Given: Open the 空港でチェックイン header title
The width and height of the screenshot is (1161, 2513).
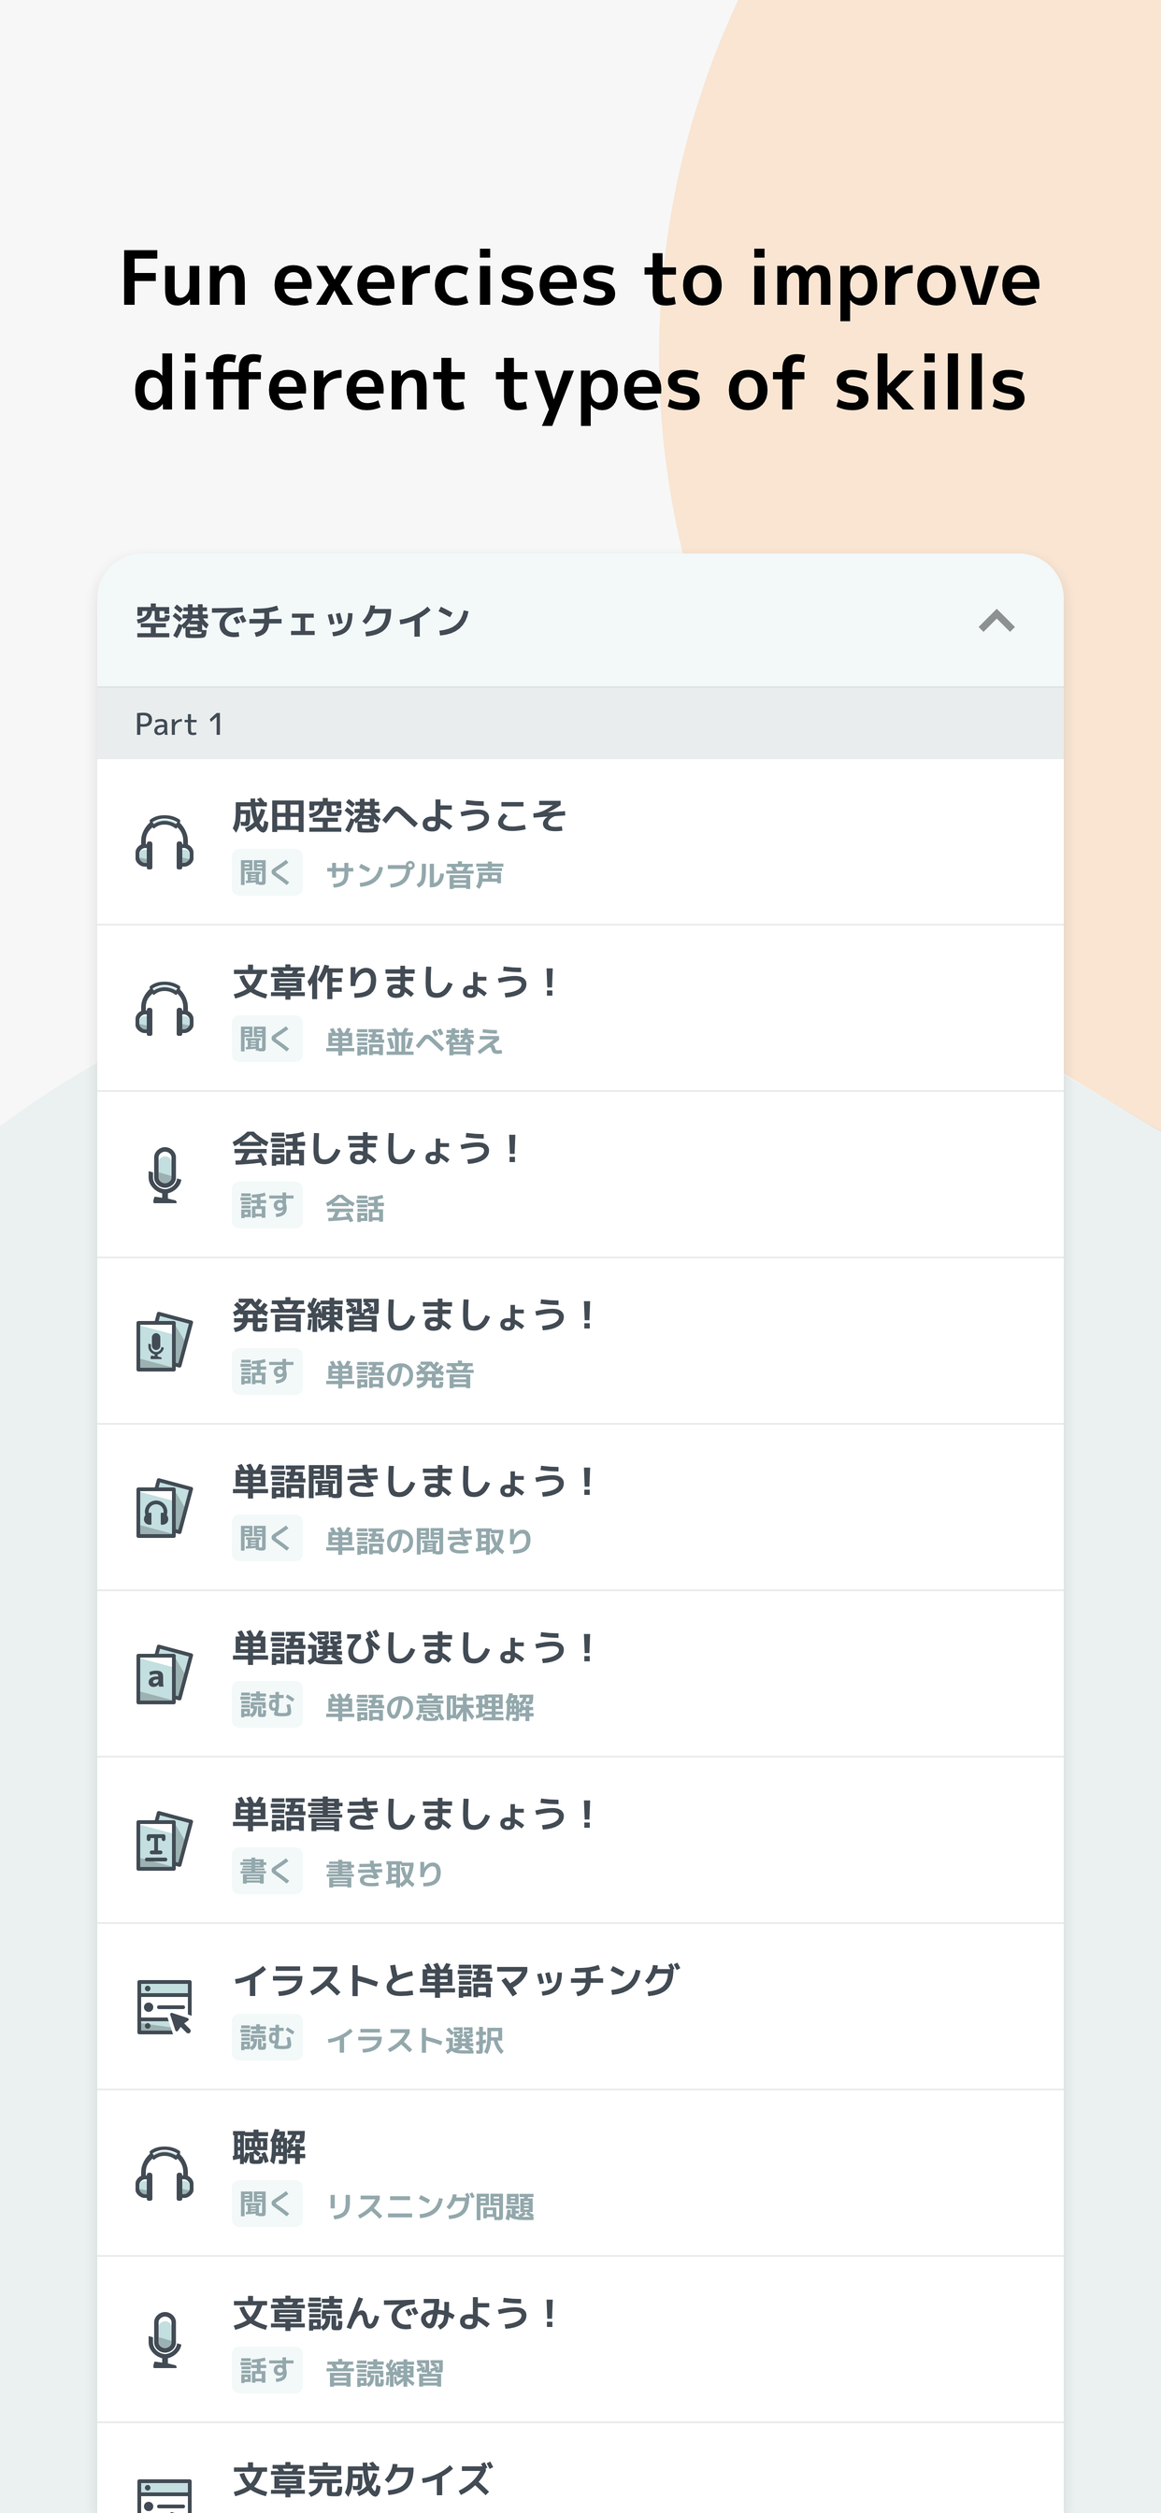Looking at the screenshot, I should (303, 622).
